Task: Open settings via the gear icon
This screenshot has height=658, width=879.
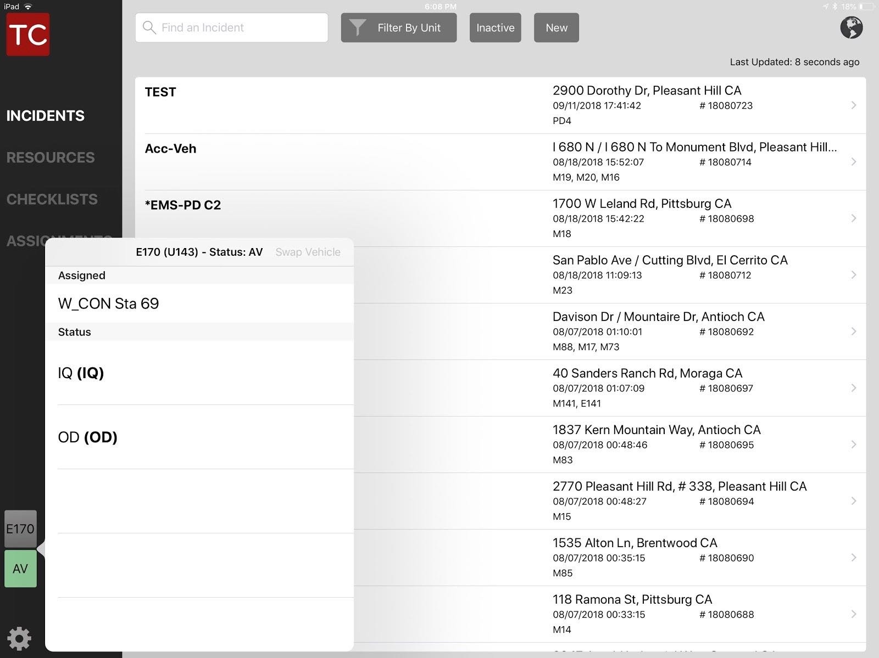Action: tap(19, 638)
